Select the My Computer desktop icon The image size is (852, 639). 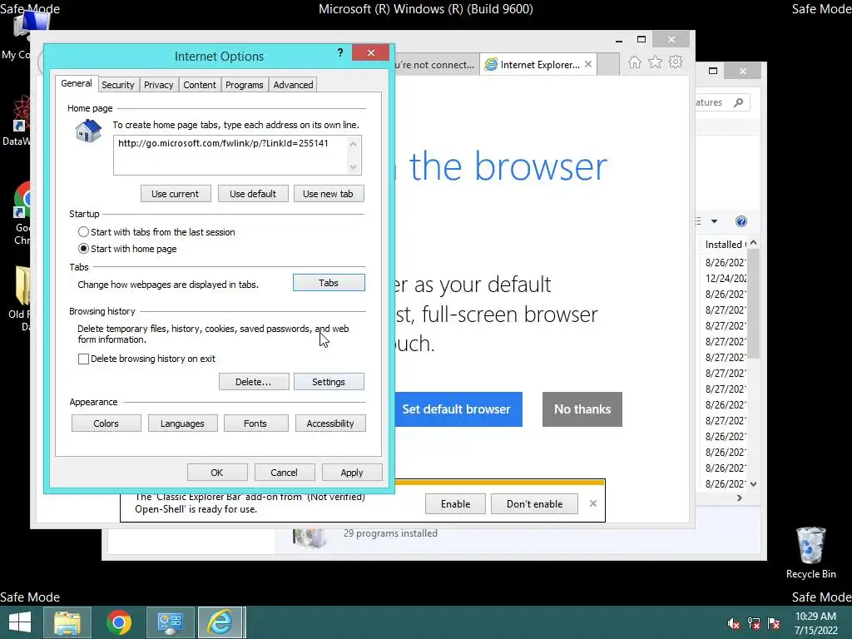point(24,35)
